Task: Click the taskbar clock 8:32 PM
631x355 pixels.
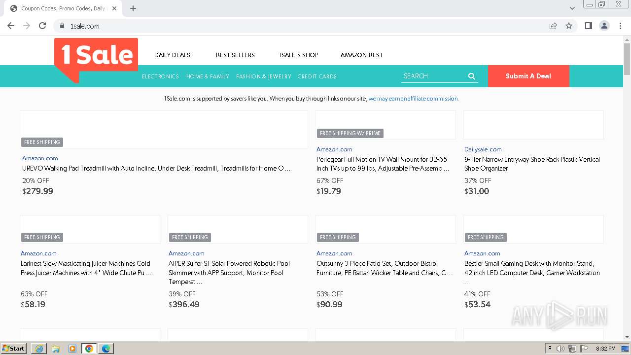Action: (605, 349)
